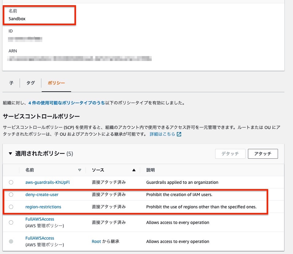Open the ポリシー tab
293x254 pixels.
pyautogui.click(x=56, y=83)
